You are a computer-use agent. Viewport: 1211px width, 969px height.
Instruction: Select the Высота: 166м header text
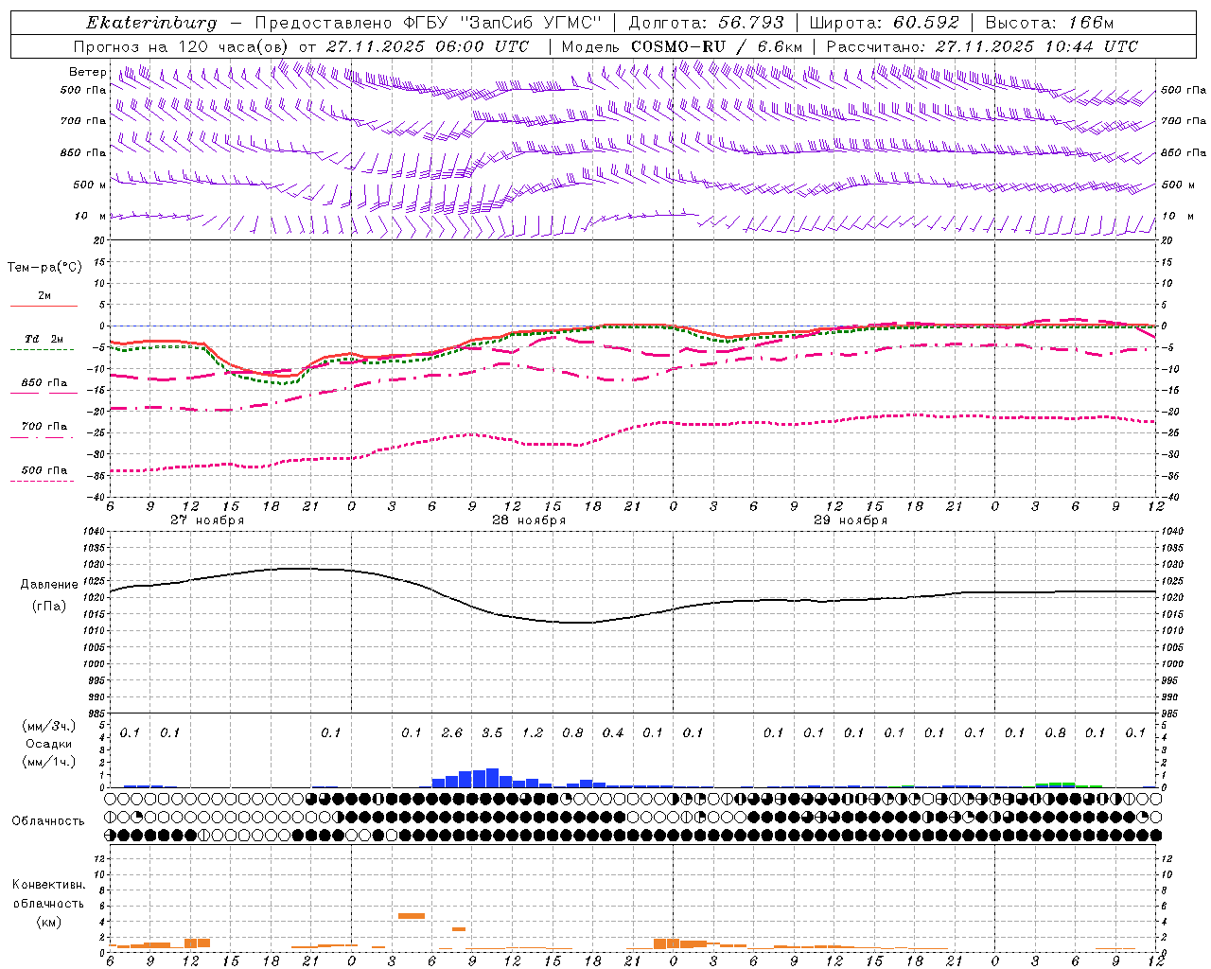pos(1049,23)
